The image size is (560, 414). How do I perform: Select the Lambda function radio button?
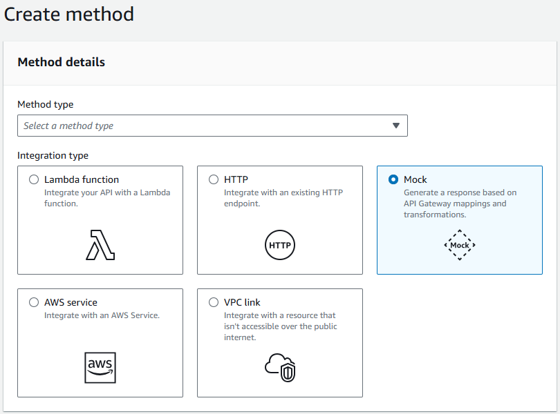34,179
